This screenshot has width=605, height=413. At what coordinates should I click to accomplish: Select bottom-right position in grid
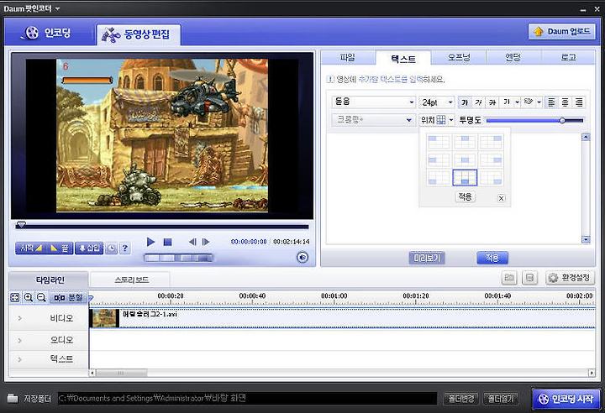[492, 177]
